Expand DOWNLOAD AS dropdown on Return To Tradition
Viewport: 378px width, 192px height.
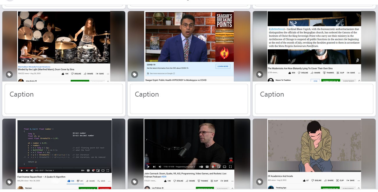coord(330,81)
